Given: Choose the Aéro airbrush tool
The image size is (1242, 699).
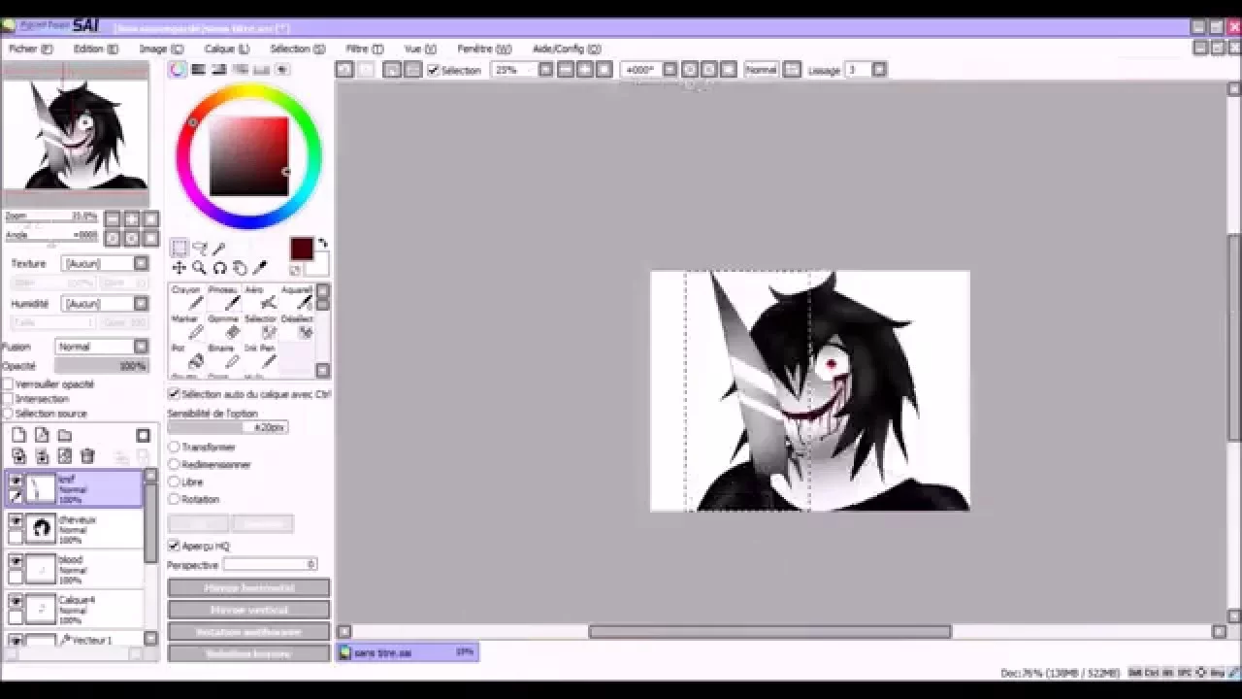Looking at the screenshot, I should (260, 297).
